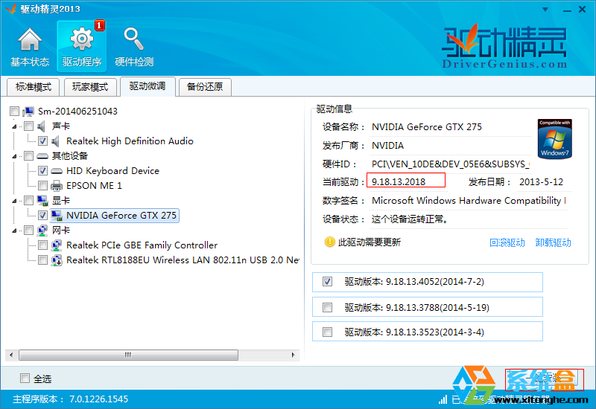The height and width of the screenshot is (409, 596).
Task: Click the Windows 7 compatible logo
Action: (555, 139)
